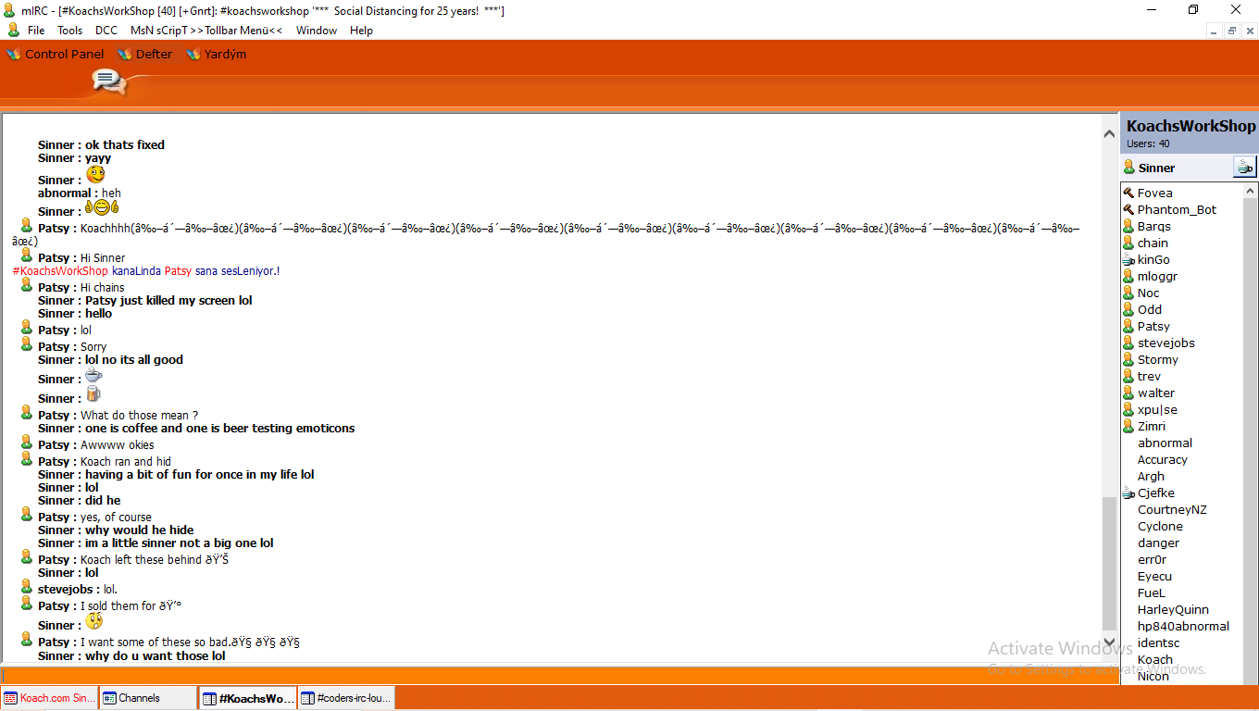Open the Tools menu
This screenshot has height=711, width=1259.
69,31
